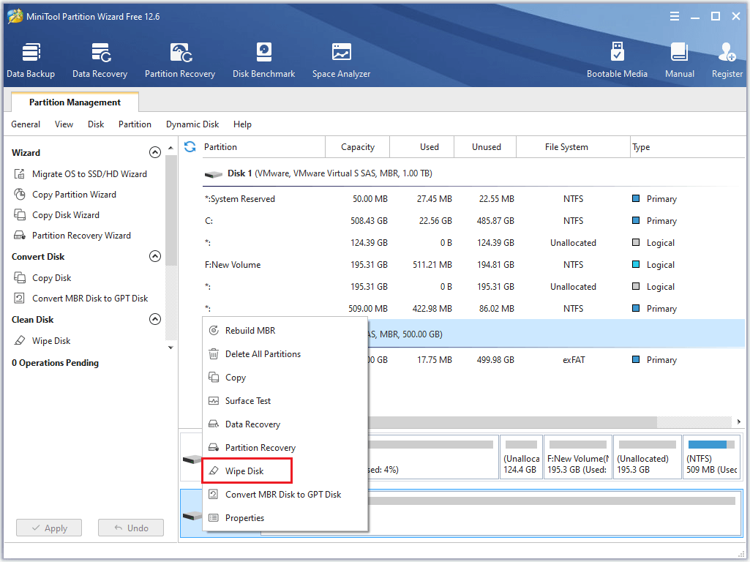Select the 195.3 GB unallocated block in disk map

coord(647,457)
